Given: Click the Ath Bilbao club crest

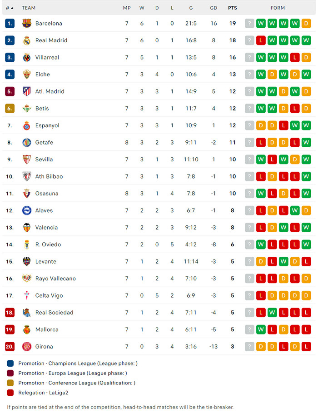Looking at the screenshot, I should click(x=27, y=176).
